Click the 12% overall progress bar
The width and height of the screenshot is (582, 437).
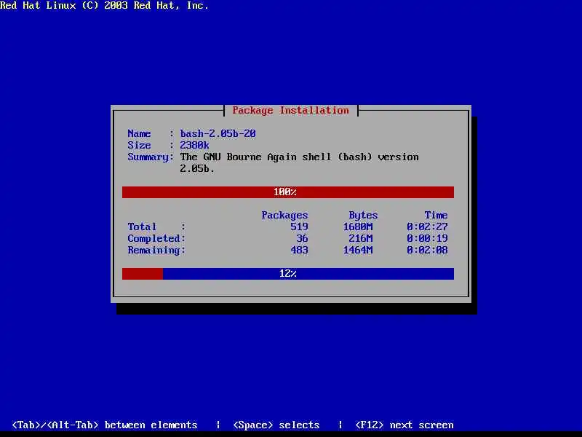pos(288,274)
